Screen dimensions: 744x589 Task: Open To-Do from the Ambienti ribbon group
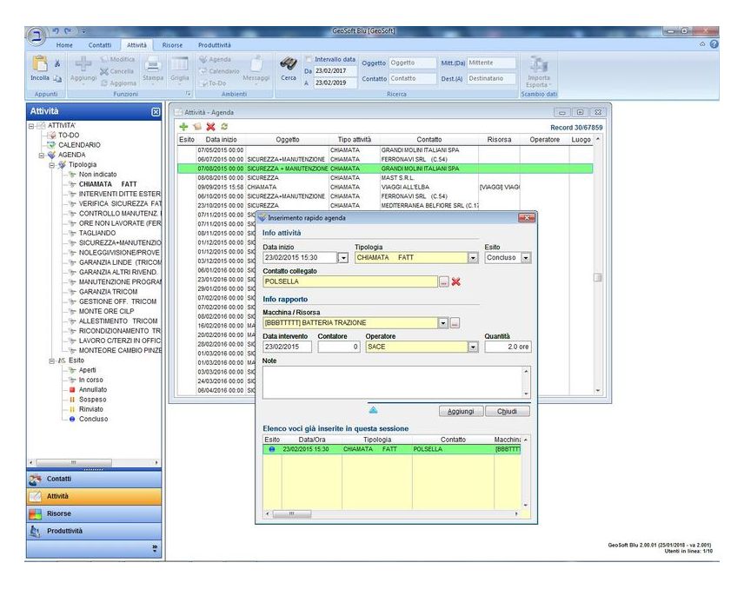213,83
